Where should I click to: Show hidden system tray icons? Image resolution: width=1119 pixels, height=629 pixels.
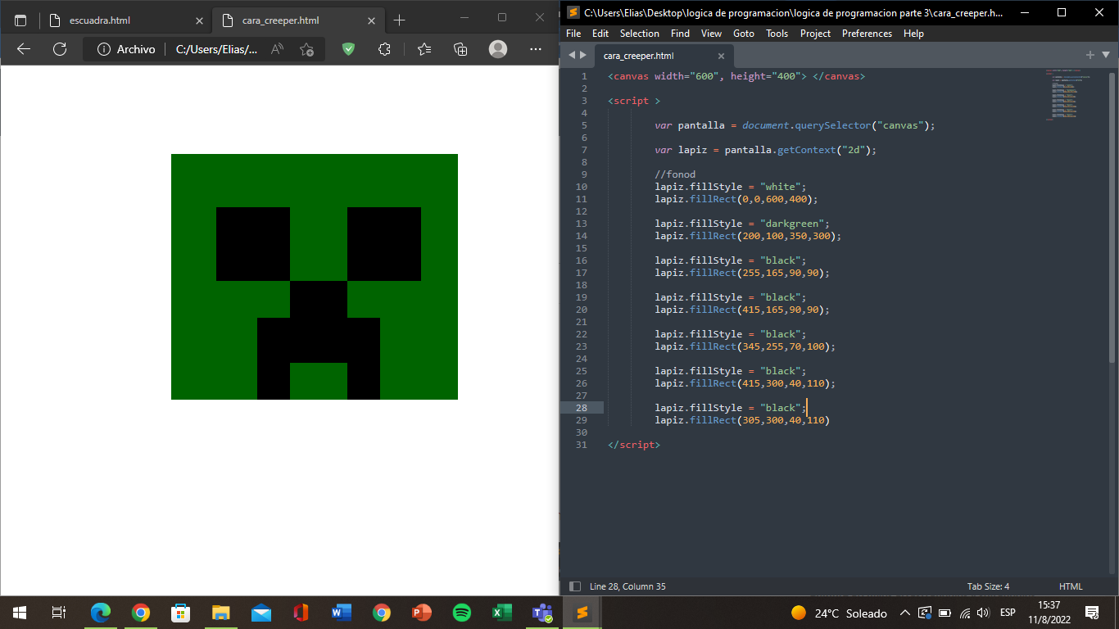[x=904, y=613]
